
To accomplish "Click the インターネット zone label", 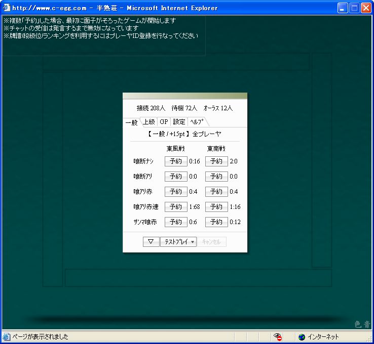I will pos(323,336).
